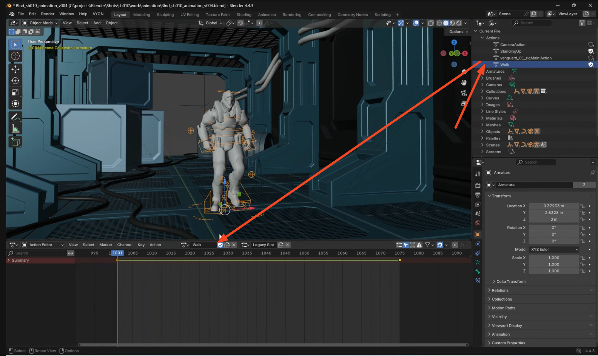The image size is (598, 356).
Task: Select the Annotate pencil tool
Action: (x=15, y=117)
